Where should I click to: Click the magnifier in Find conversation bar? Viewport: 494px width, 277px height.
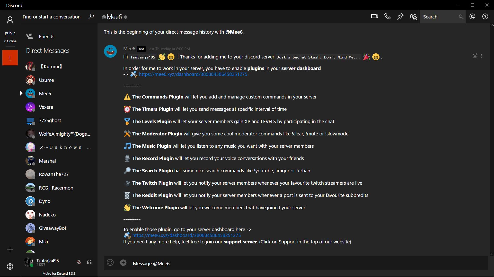[91, 16]
